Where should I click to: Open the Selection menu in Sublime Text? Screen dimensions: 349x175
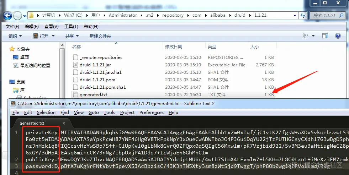(x=46, y=113)
